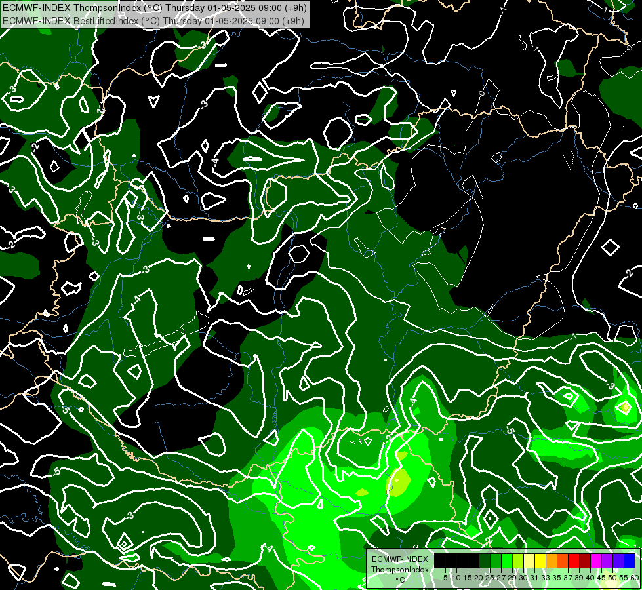The height and width of the screenshot is (590, 642).
Task: Click legend scale value 33
Action: coord(546,578)
